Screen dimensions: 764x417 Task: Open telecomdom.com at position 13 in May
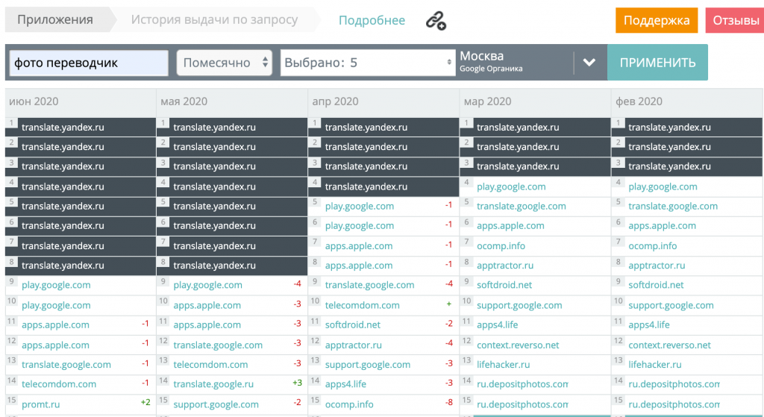(x=210, y=364)
